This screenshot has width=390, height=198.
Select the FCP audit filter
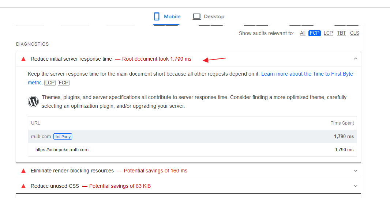[x=314, y=33]
